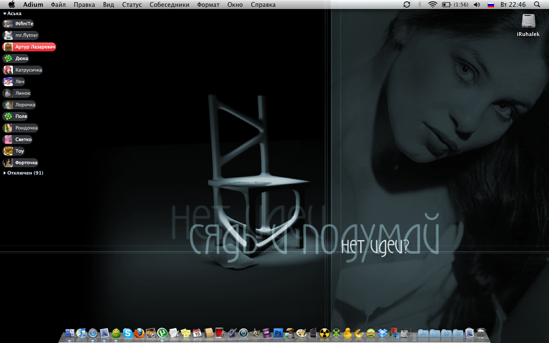
Task: Click the Wi-Fi status icon
Action: point(432,5)
